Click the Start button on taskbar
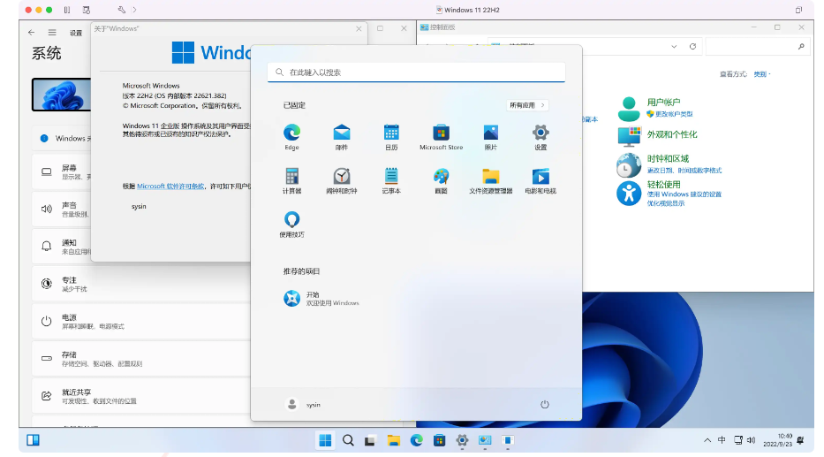The image size is (824, 457). [325, 440]
